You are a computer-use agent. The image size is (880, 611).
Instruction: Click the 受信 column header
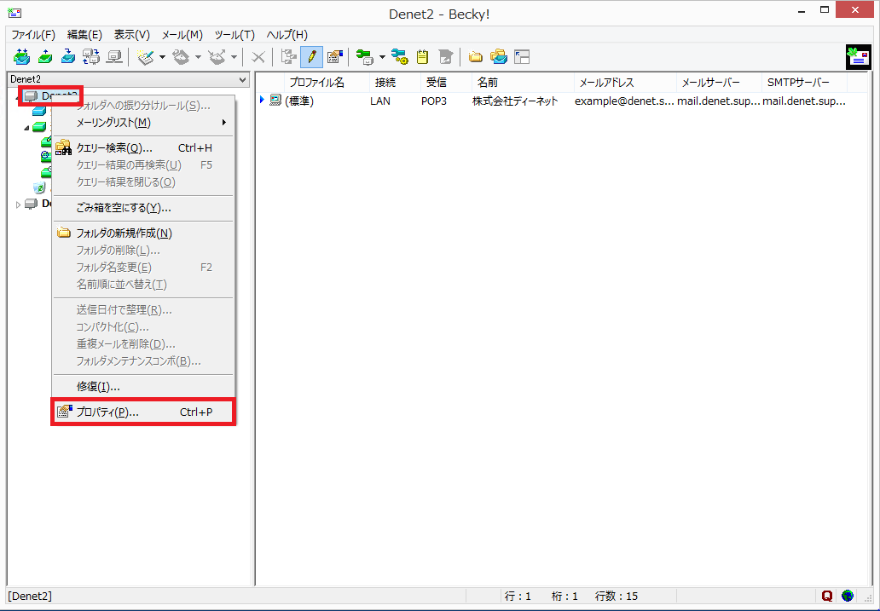point(446,83)
